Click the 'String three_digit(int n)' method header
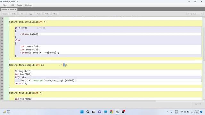 [x=26, y=65]
